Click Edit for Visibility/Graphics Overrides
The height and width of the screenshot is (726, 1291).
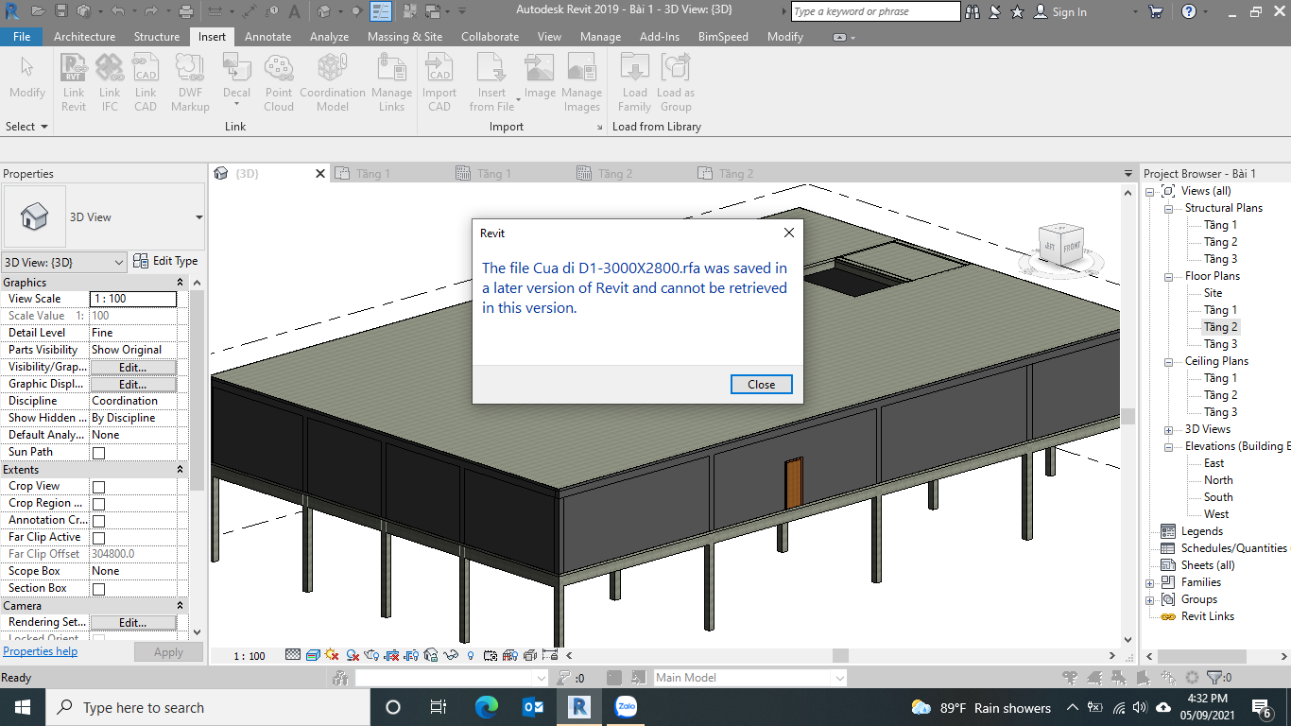pos(132,367)
